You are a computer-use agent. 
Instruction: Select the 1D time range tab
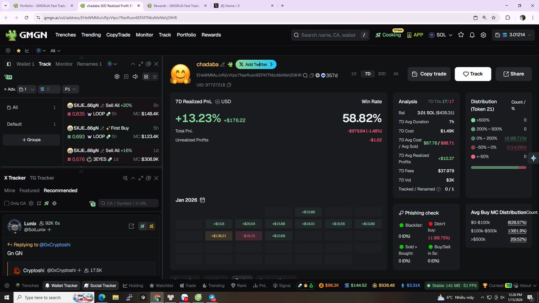[x=353, y=74]
